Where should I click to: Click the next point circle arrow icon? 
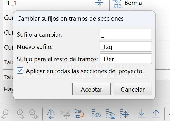pos(20,114)
